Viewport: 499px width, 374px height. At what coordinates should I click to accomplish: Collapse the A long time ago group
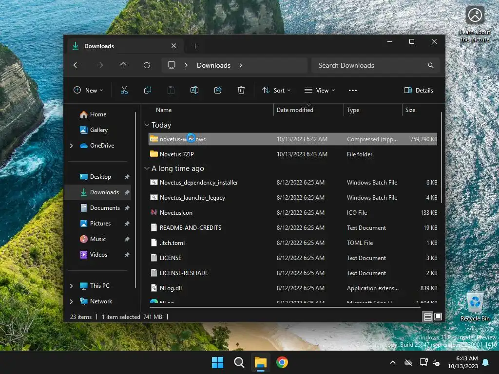(147, 168)
